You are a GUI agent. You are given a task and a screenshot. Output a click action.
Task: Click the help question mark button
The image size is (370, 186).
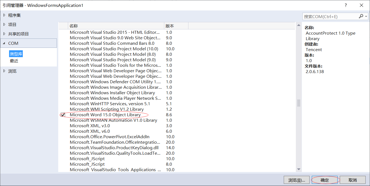coord(346,5)
